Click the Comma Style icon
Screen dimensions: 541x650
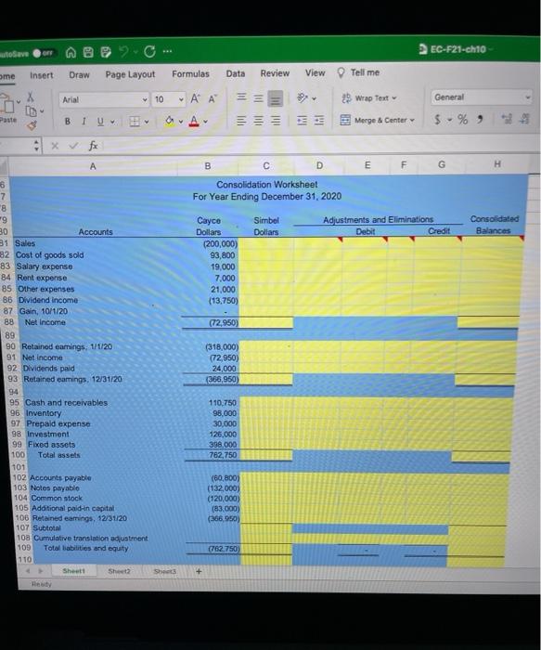pyautogui.click(x=480, y=120)
